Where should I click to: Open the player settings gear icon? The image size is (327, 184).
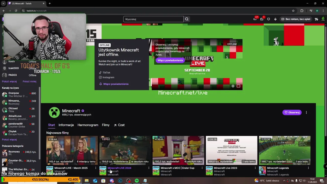click(233, 86)
